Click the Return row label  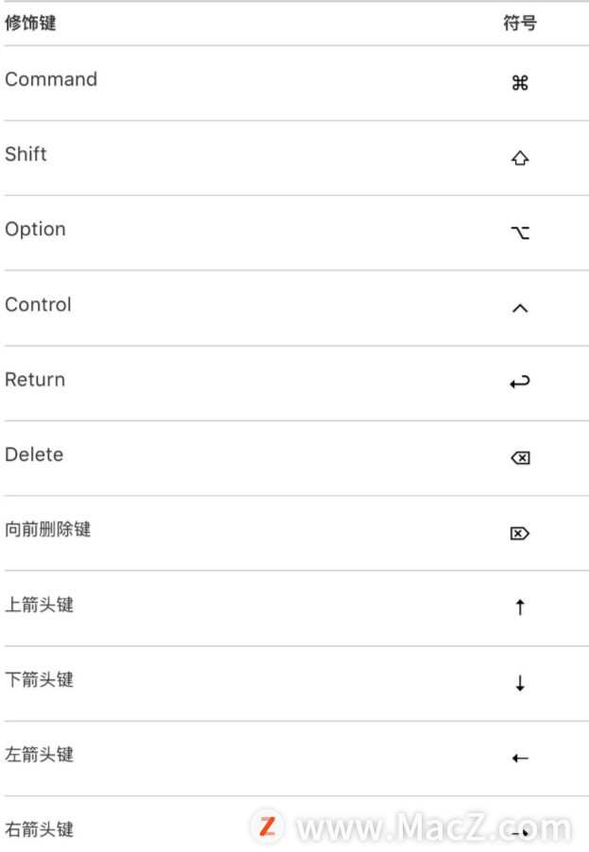coord(35,380)
